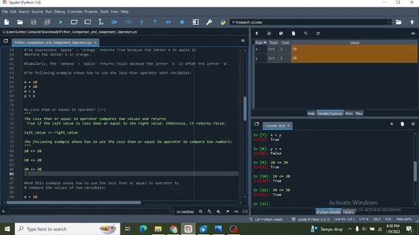Go to the parent directory
The width and height of the screenshot is (419, 235).
point(412,22)
